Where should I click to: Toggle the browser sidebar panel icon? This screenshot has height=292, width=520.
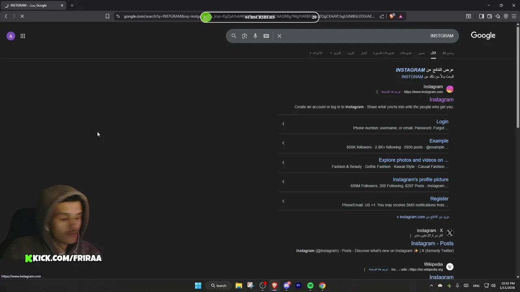pyautogui.click(x=481, y=16)
